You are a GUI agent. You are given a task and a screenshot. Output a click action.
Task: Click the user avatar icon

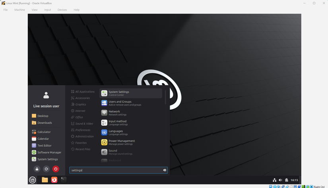[46, 95]
